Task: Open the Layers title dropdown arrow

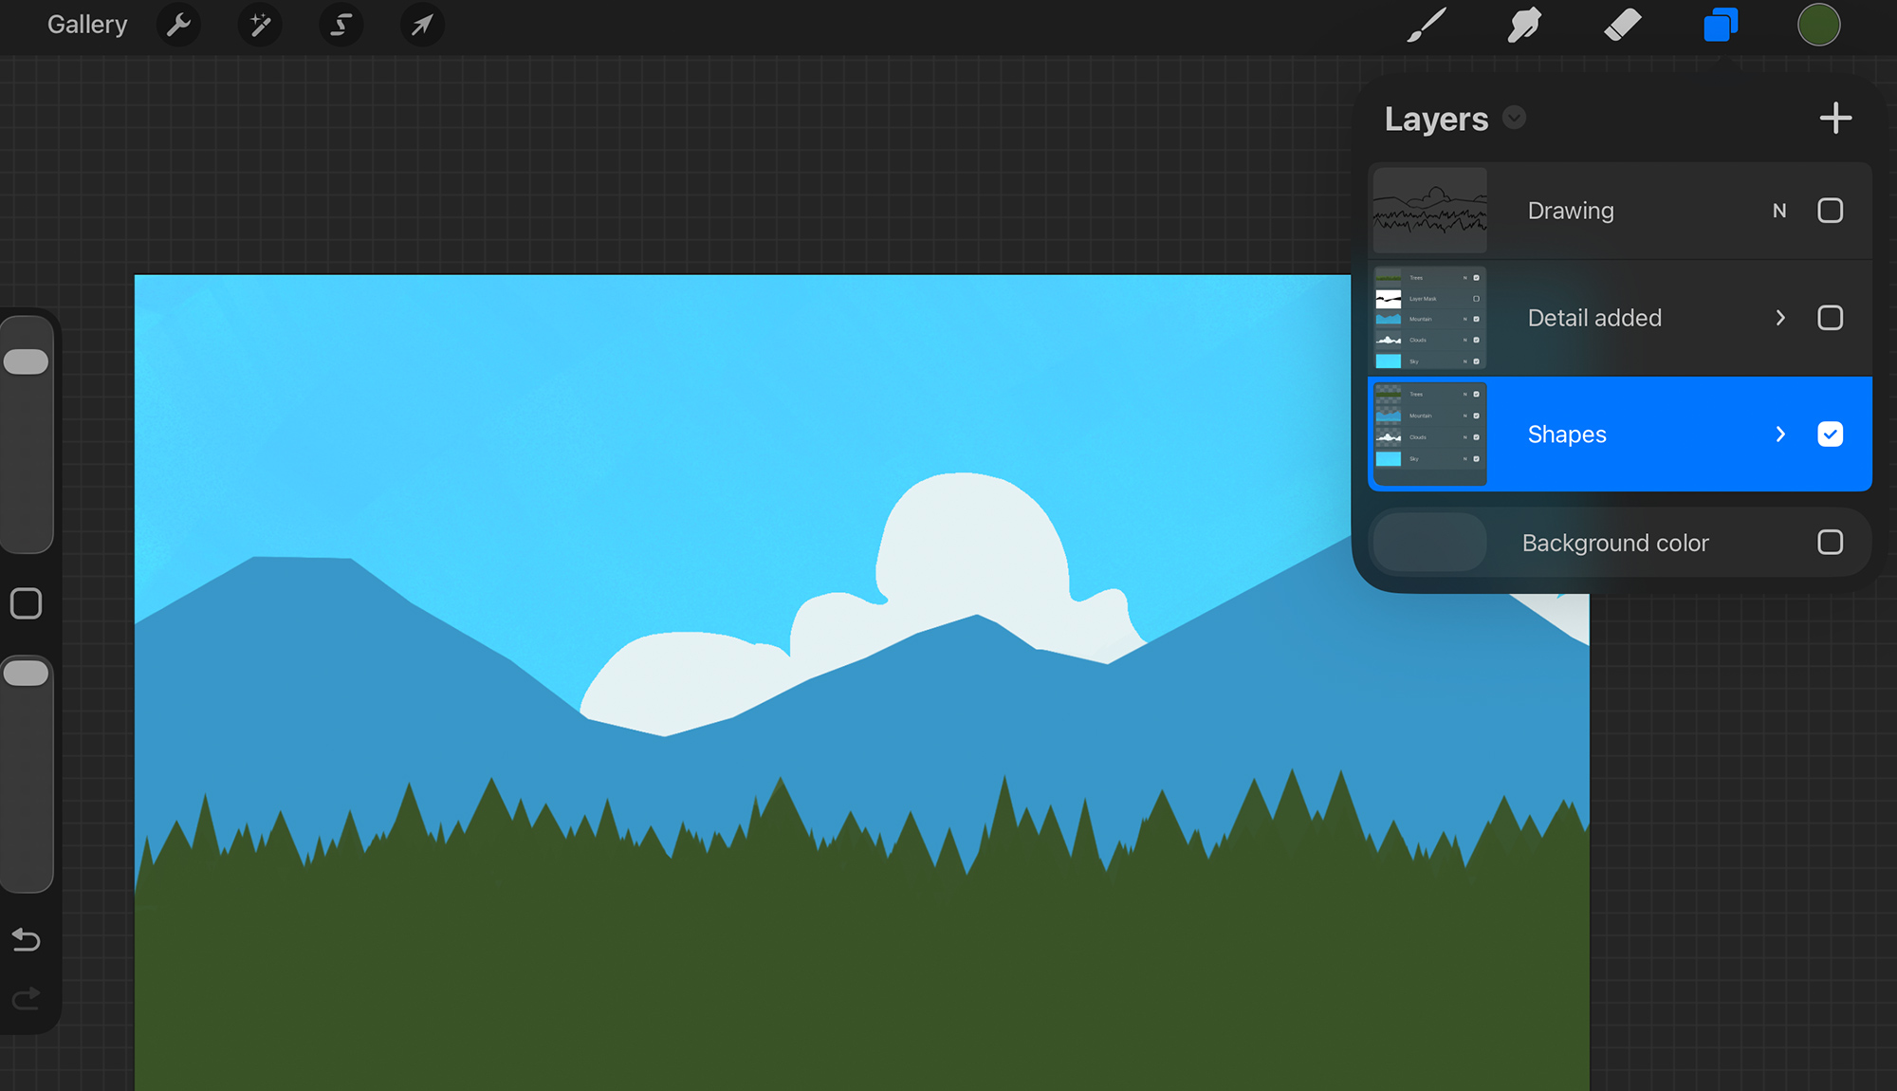Action: pos(1514,118)
